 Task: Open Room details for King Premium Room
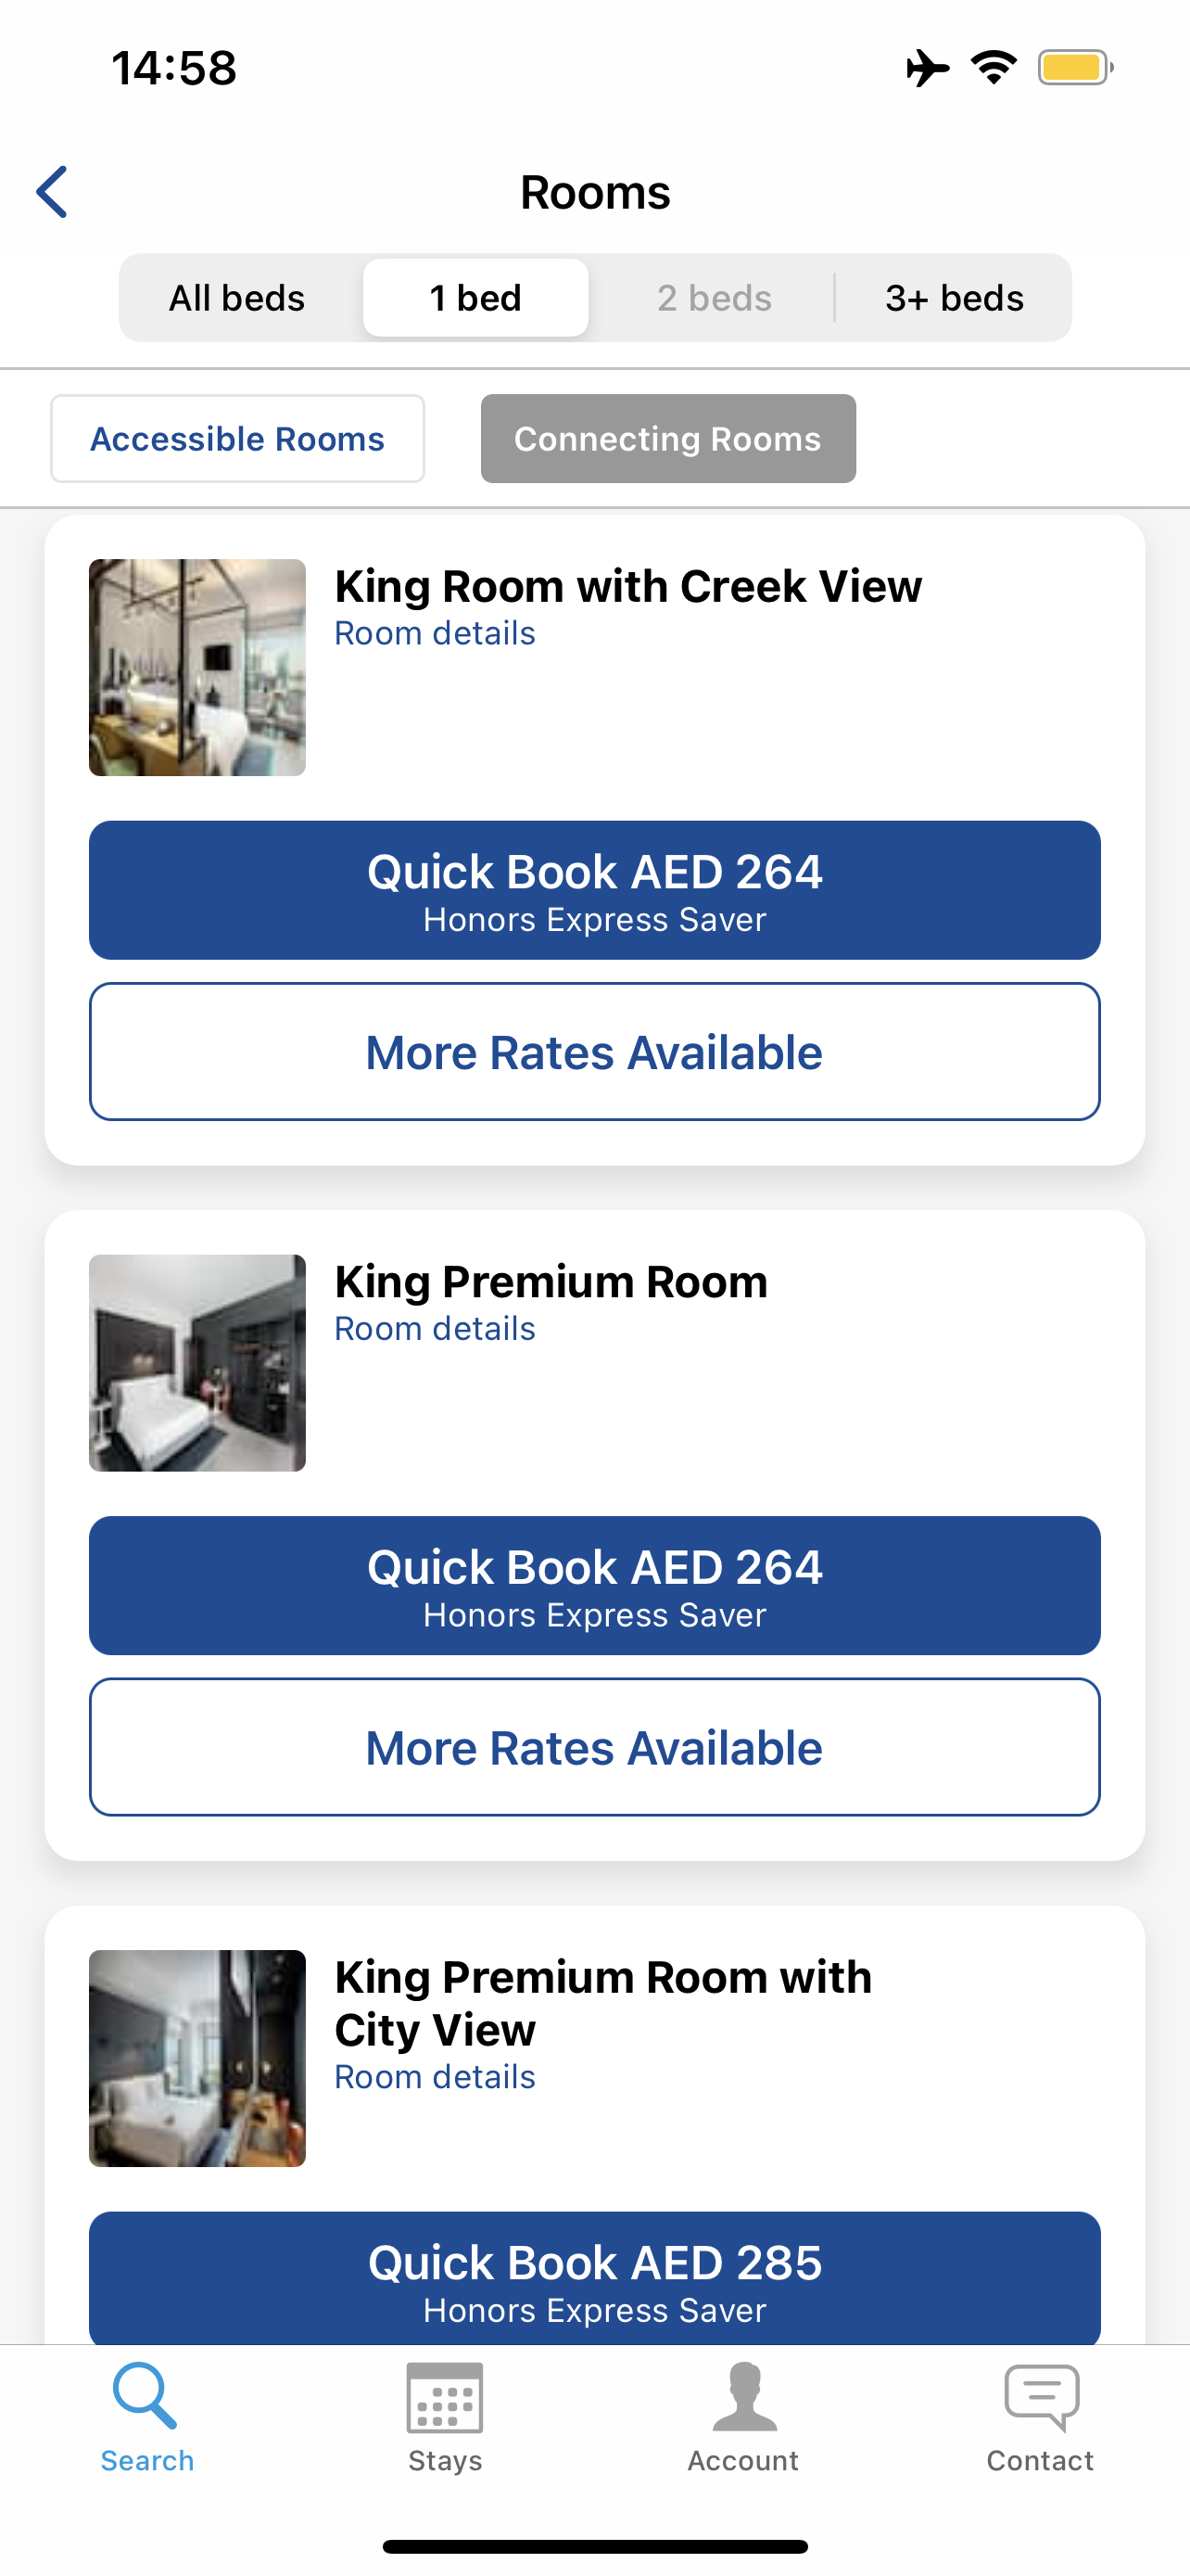[x=435, y=1329]
